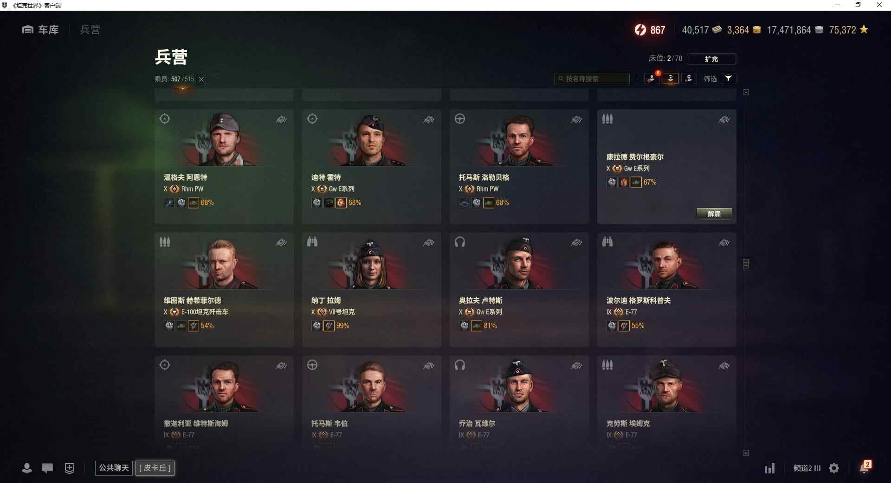Click the scrollbar up arrow
This screenshot has height=483, width=891.
(746, 92)
